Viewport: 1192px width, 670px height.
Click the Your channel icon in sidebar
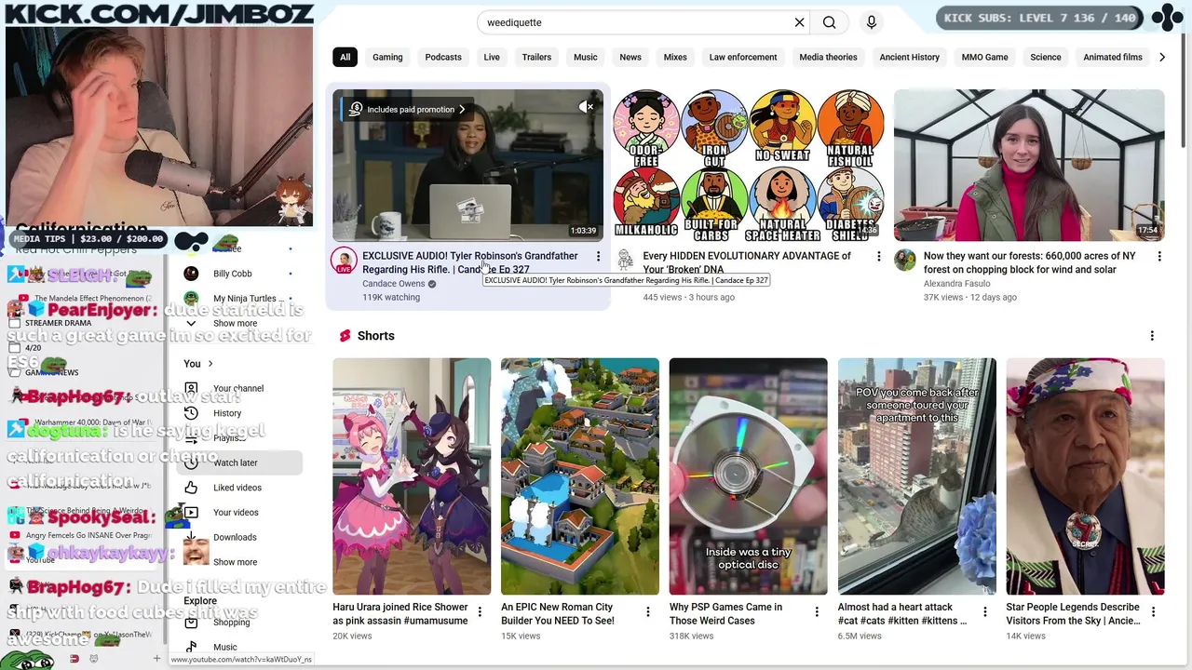pyautogui.click(x=191, y=388)
